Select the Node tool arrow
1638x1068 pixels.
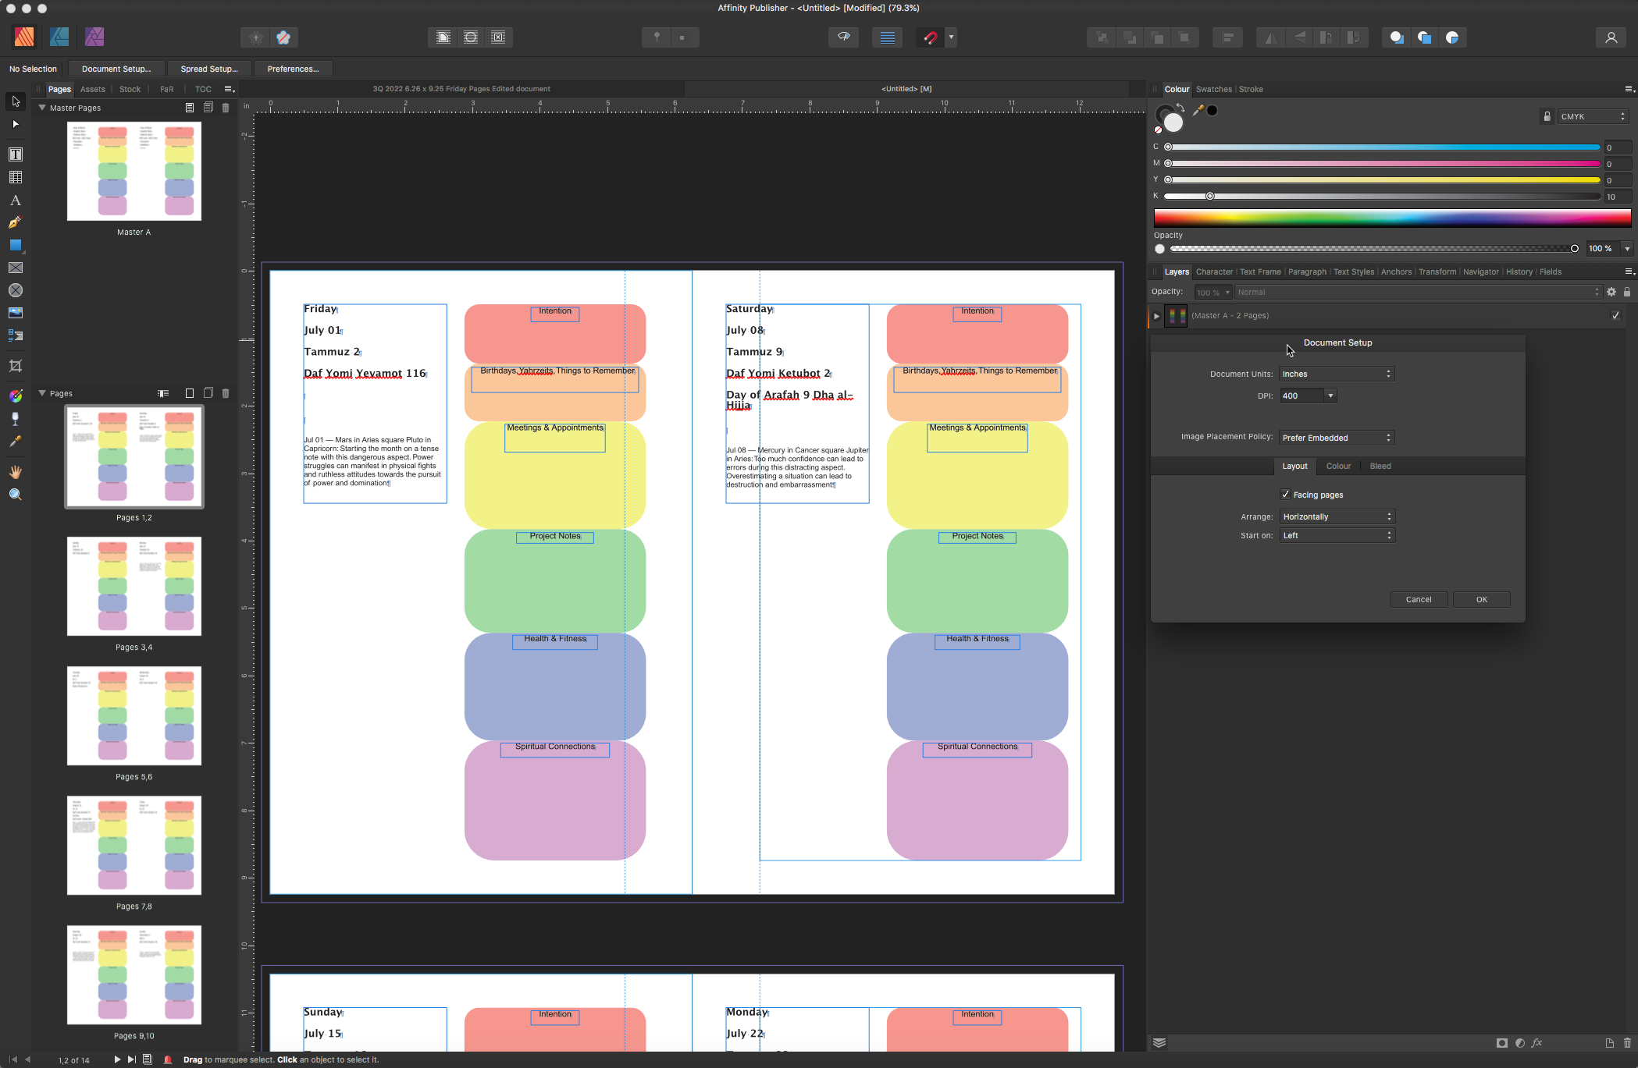[16, 124]
